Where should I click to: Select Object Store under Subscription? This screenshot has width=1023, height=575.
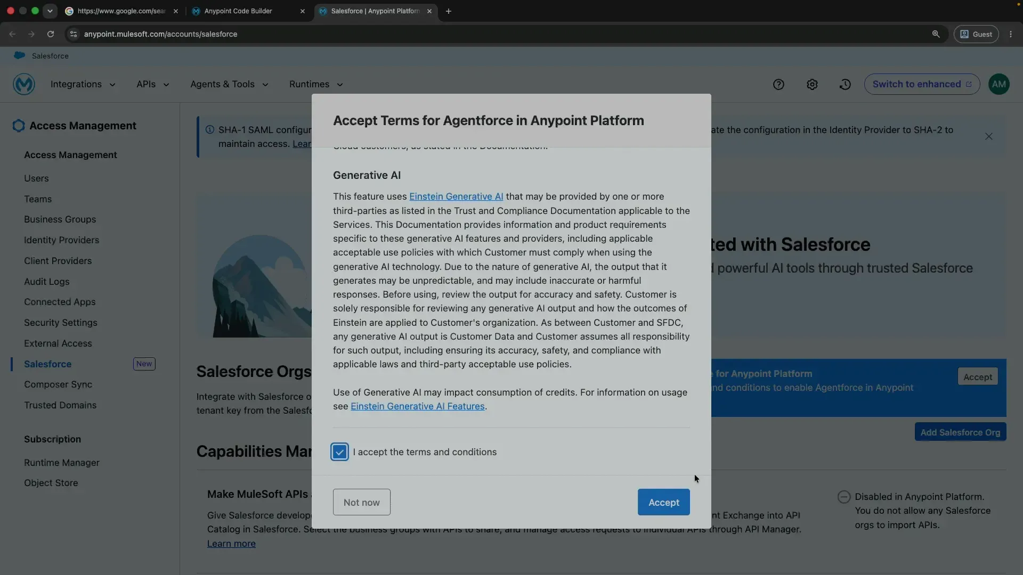point(51,483)
